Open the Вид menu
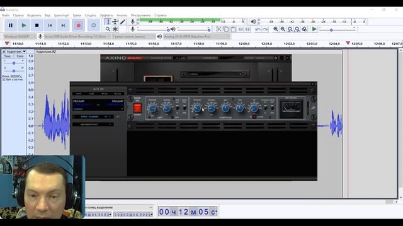This screenshot has width=403, height=226. (x=48, y=15)
